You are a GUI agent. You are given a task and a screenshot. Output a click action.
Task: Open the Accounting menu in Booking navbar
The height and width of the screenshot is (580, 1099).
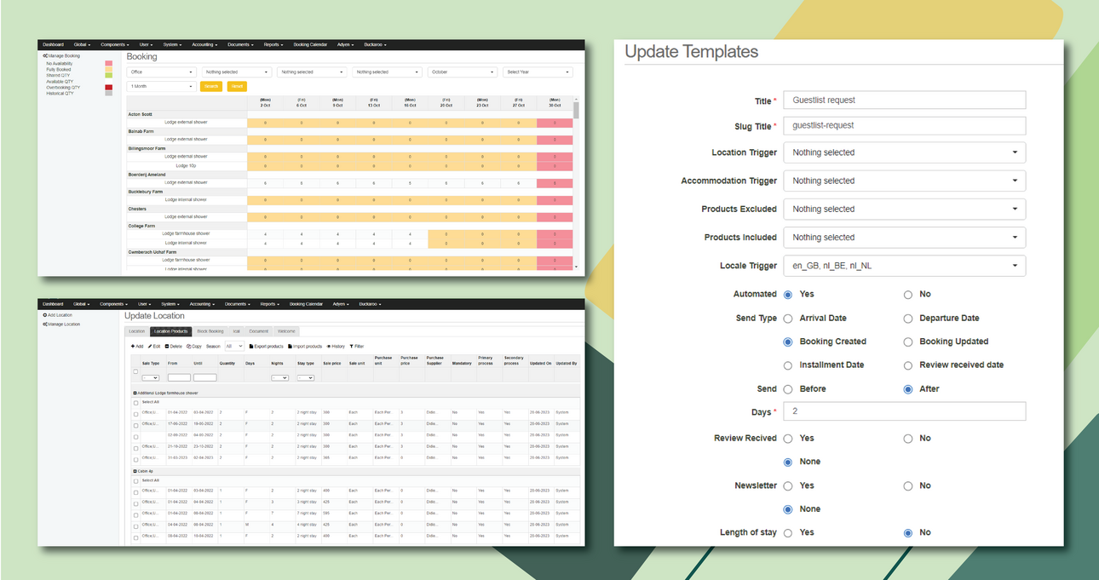tap(203, 43)
